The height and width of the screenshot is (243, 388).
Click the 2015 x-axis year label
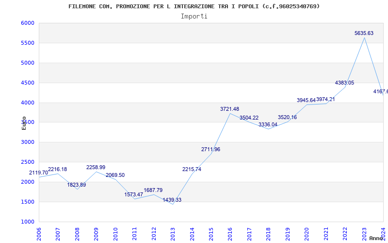(211, 234)
